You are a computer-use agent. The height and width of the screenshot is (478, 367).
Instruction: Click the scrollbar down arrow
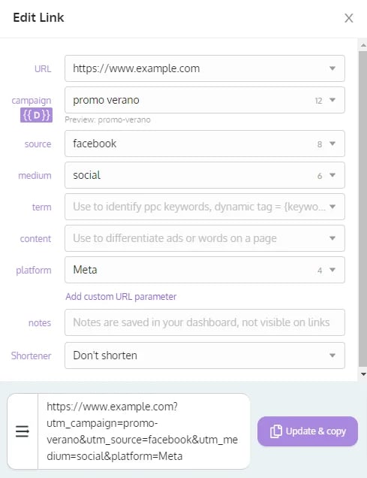click(362, 374)
